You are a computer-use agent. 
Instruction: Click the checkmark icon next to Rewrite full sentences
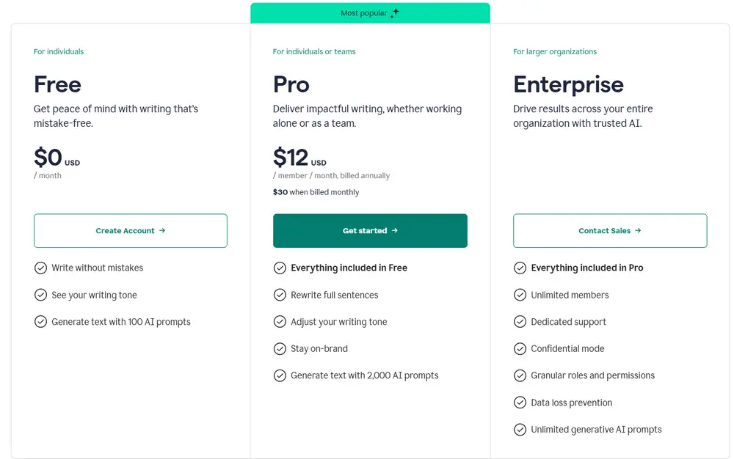[x=280, y=295]
